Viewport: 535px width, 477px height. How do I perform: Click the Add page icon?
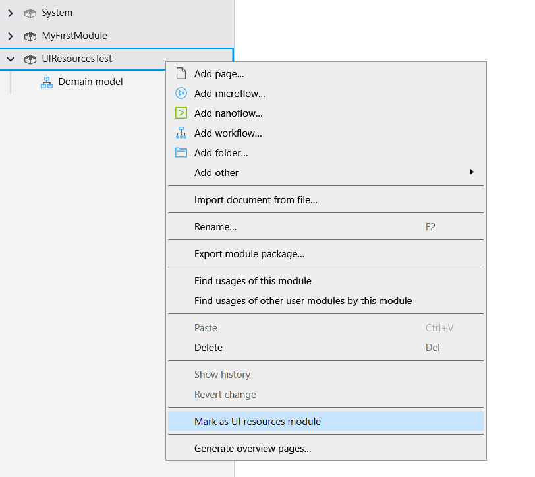click(x=181, y=73)
